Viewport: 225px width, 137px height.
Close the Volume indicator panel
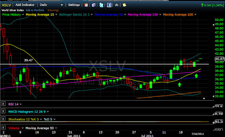click(3, 128)
